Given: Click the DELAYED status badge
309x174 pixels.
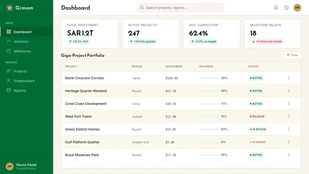Looking at the screenshot, I should point(257,117).
